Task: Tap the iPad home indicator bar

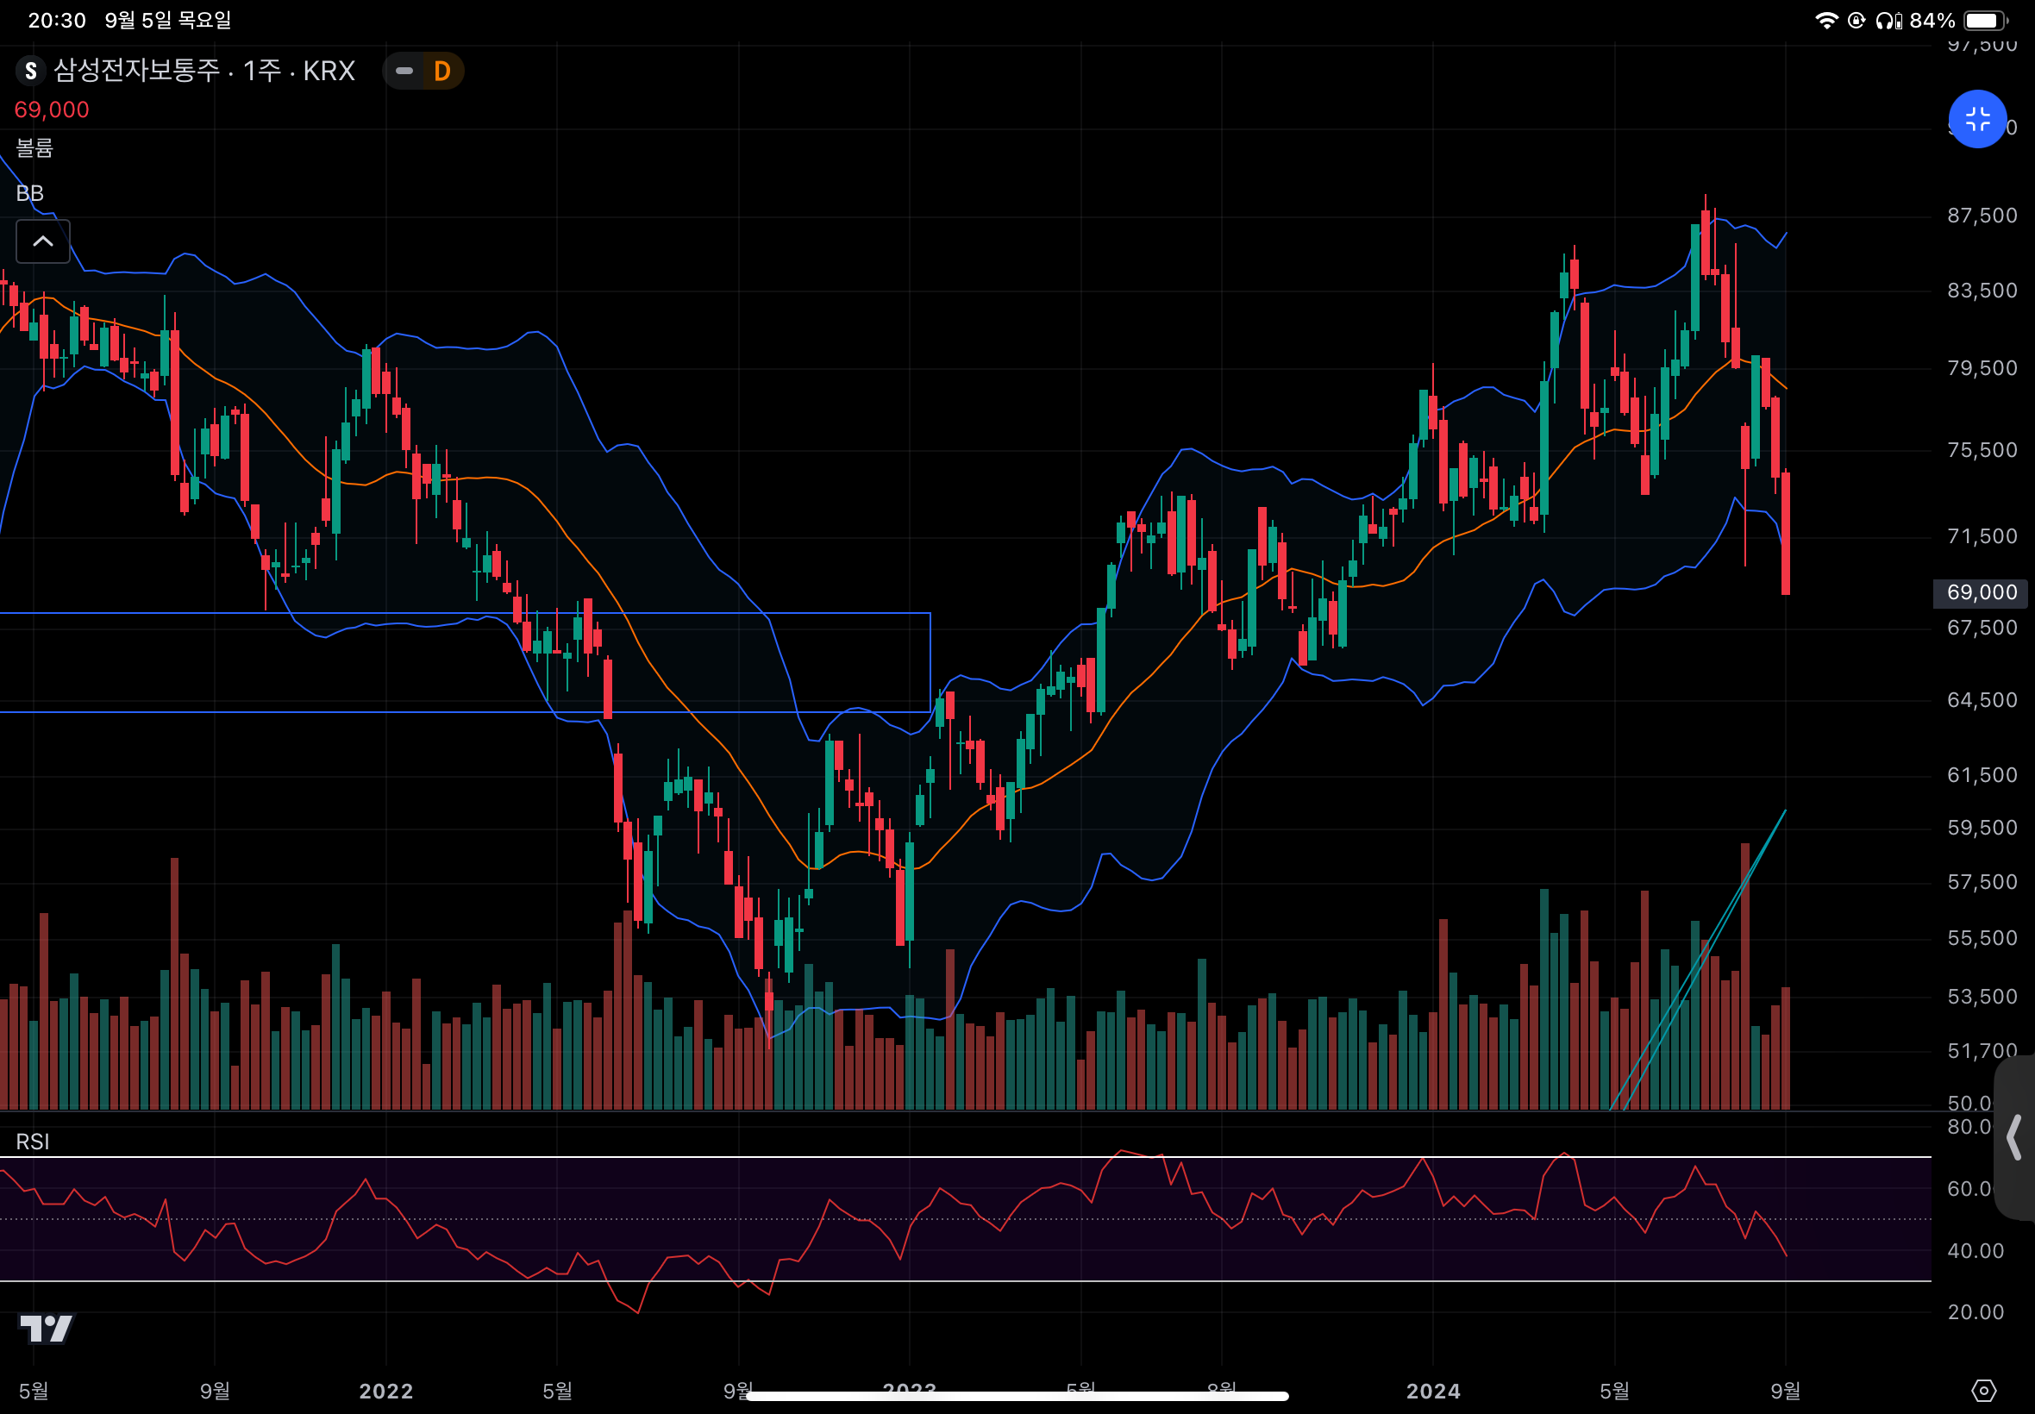Action: click(1017, 1396)
